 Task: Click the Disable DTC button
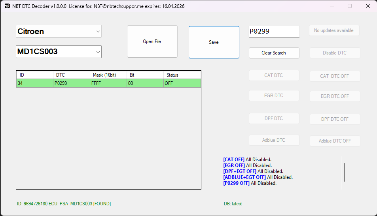click(x=335, y=53)
